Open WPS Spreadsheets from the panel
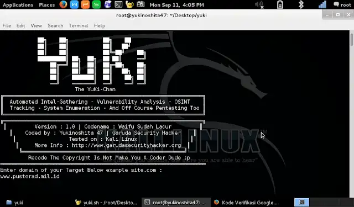Screen dimensions: 354x207 click(x=96, y=4)
